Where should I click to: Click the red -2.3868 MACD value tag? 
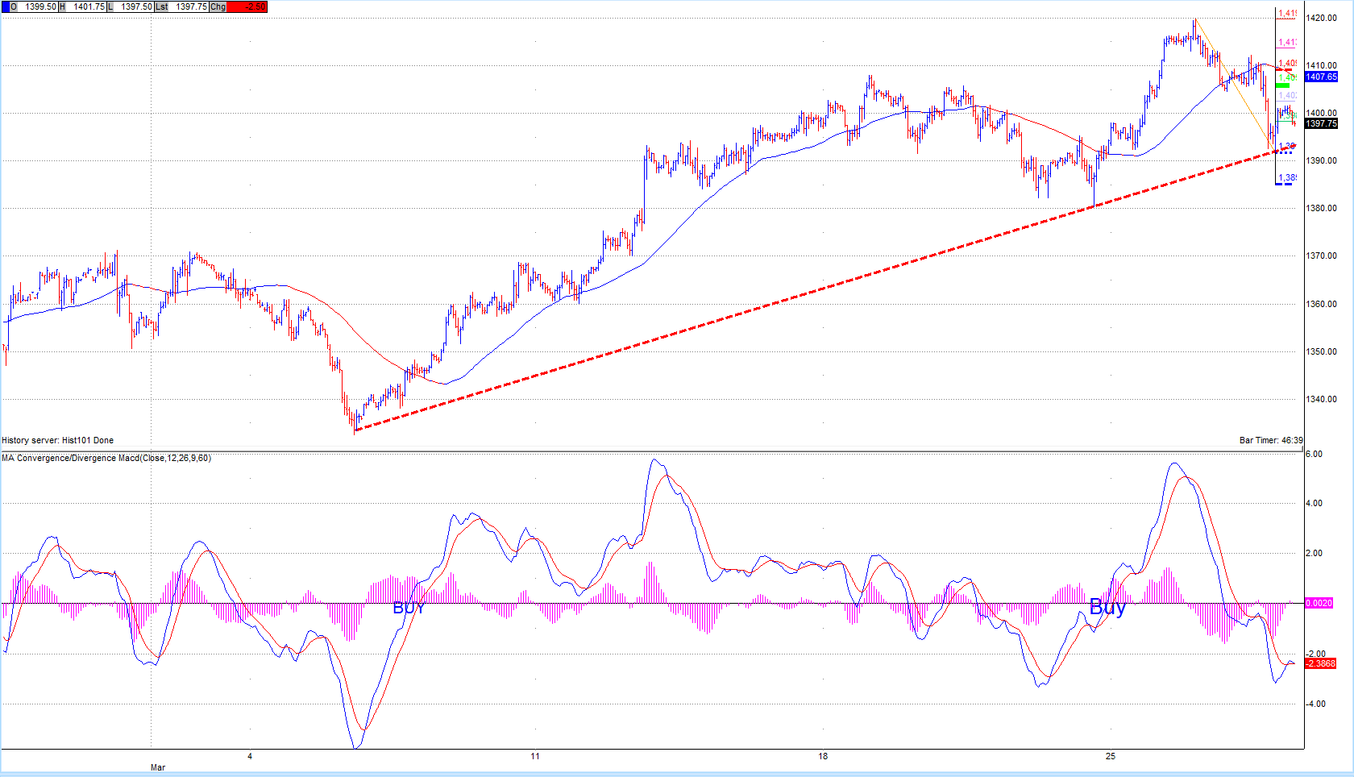(x=1321, y=663)
